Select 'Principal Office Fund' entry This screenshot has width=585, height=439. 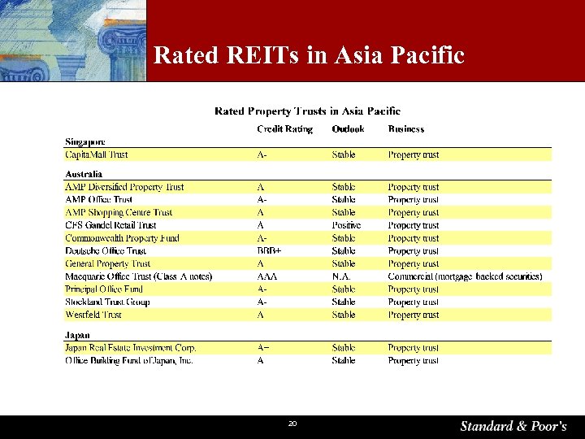click(104, 289)
